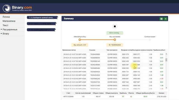Screen dimensions: 179x100
Task: Click the green Прибыль count 67
Action: click(x=123, y=97)
